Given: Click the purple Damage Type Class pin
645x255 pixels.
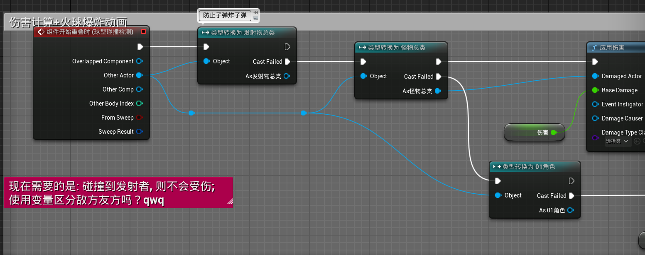Looking at the screenshot, I should 595,137.
